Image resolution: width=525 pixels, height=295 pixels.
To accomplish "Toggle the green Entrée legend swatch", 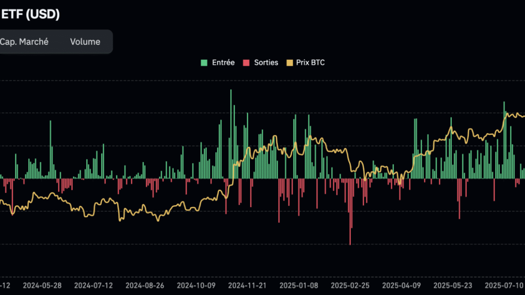I will tap(203, 62).
